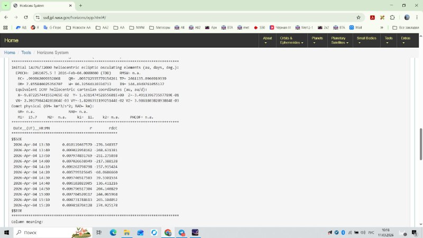Open the 2x2 bookmark
This screenshot has height=238, width=423.
323,28
